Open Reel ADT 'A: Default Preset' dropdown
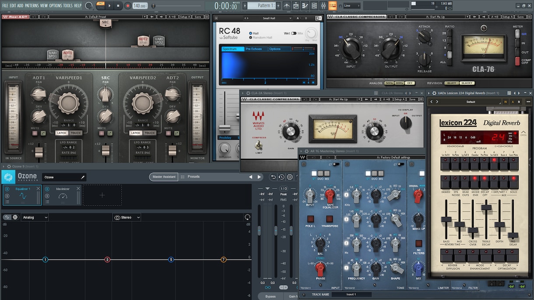 tap(98, 17)
